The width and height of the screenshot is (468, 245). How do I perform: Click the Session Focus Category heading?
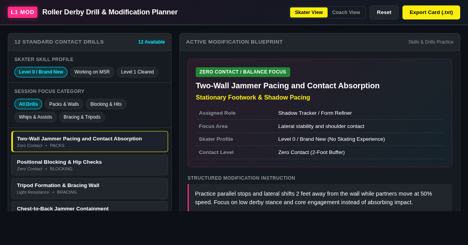click(50, 91)
